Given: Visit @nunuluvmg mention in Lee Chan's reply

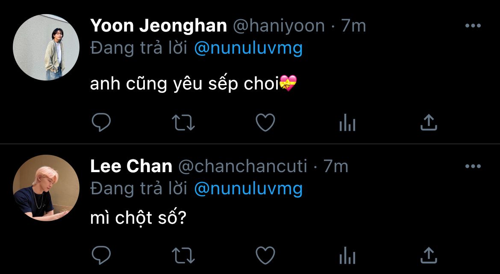Looking at the screenshot, I should coord(248,189).
